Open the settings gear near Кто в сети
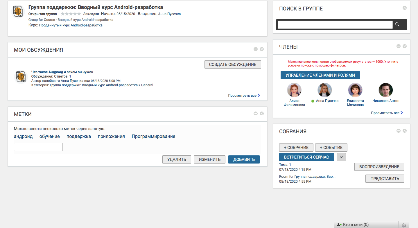 [x=403, y=225]
